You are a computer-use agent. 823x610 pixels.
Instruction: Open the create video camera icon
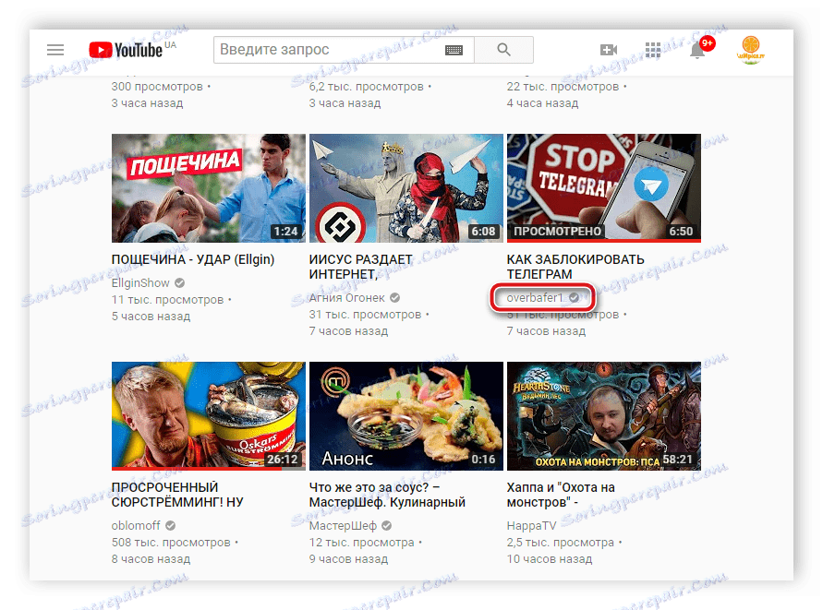point(609,50)
